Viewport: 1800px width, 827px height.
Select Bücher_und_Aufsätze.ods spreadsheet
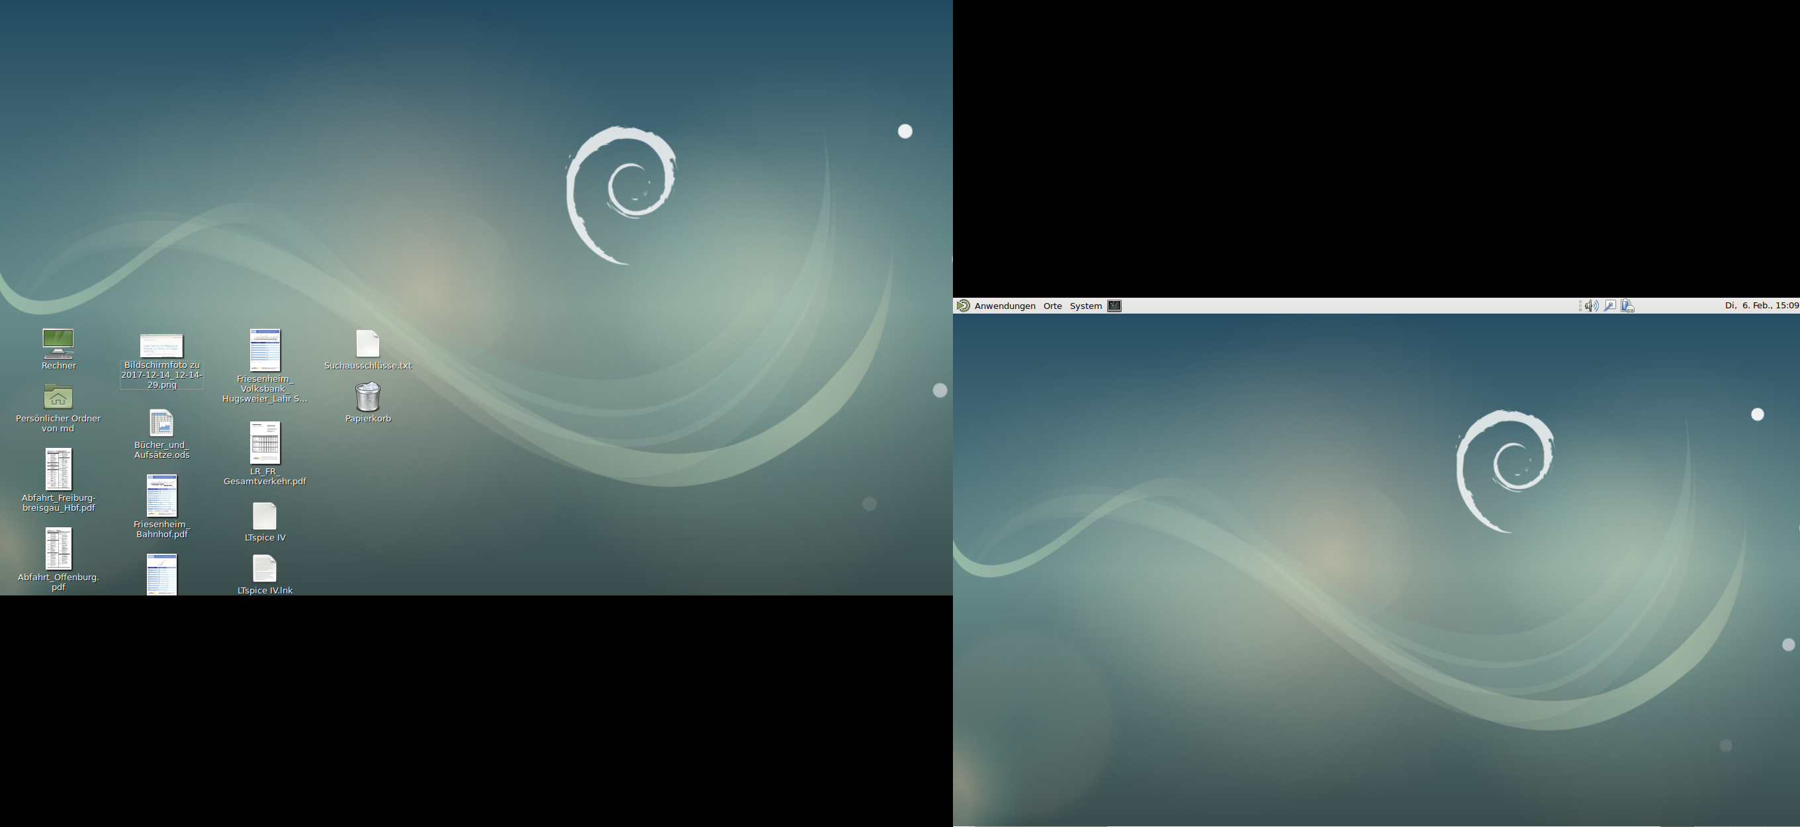pyautogui.click(x=161, y=423)
